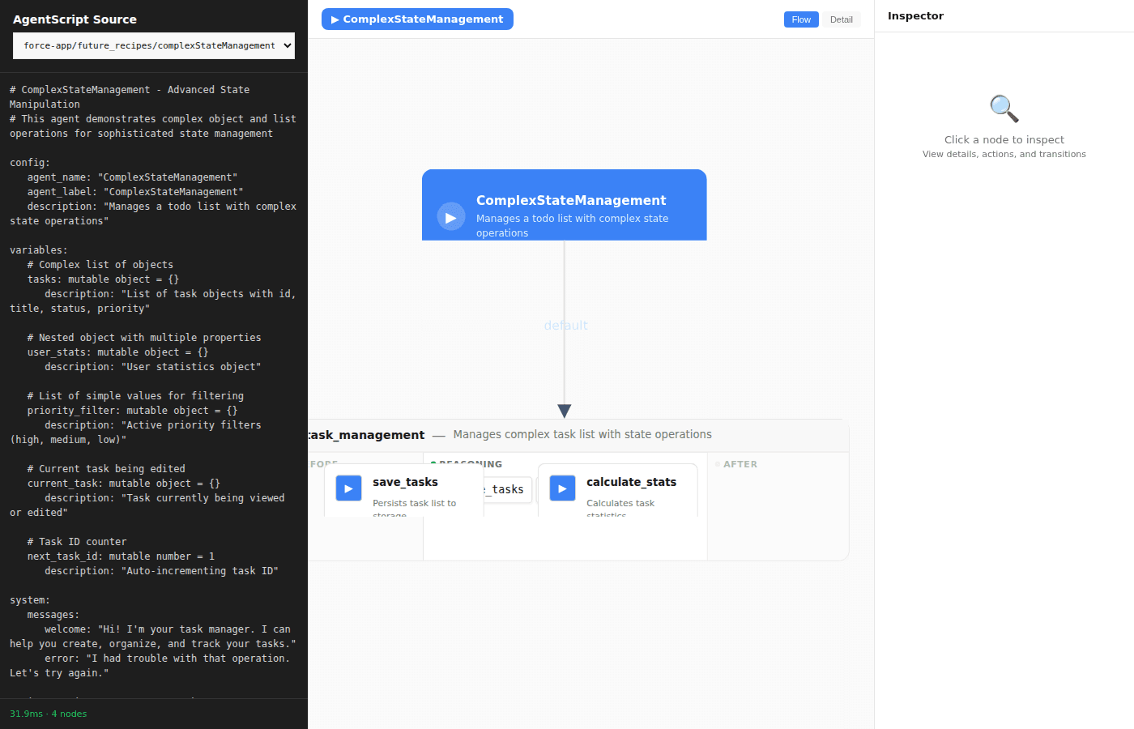Click the play icon on ComplexStateManagement node

(451, 217)
